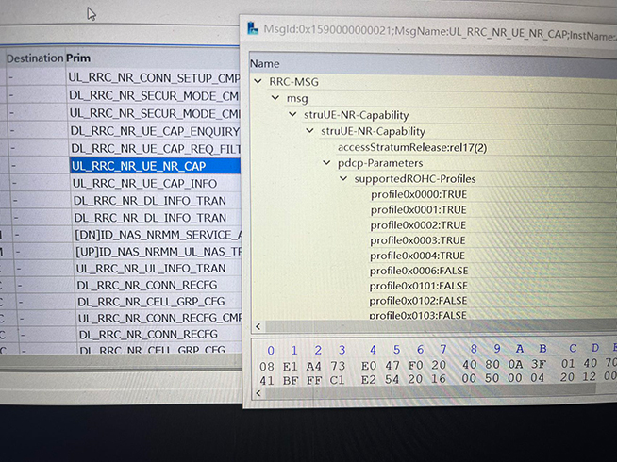
Task: Click the message window title bar icon
Action: tap(253, 27)
